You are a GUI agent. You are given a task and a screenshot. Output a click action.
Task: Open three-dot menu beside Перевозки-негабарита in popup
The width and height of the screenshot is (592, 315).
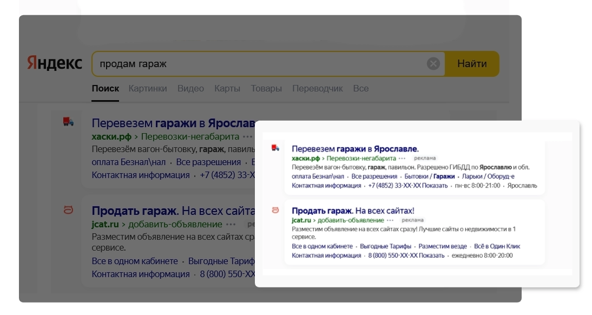tap(402, 159)
